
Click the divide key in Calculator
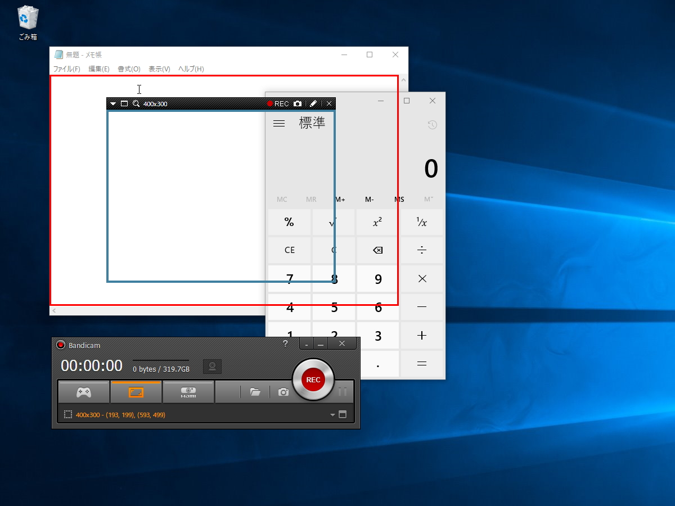tap(421, 250)
